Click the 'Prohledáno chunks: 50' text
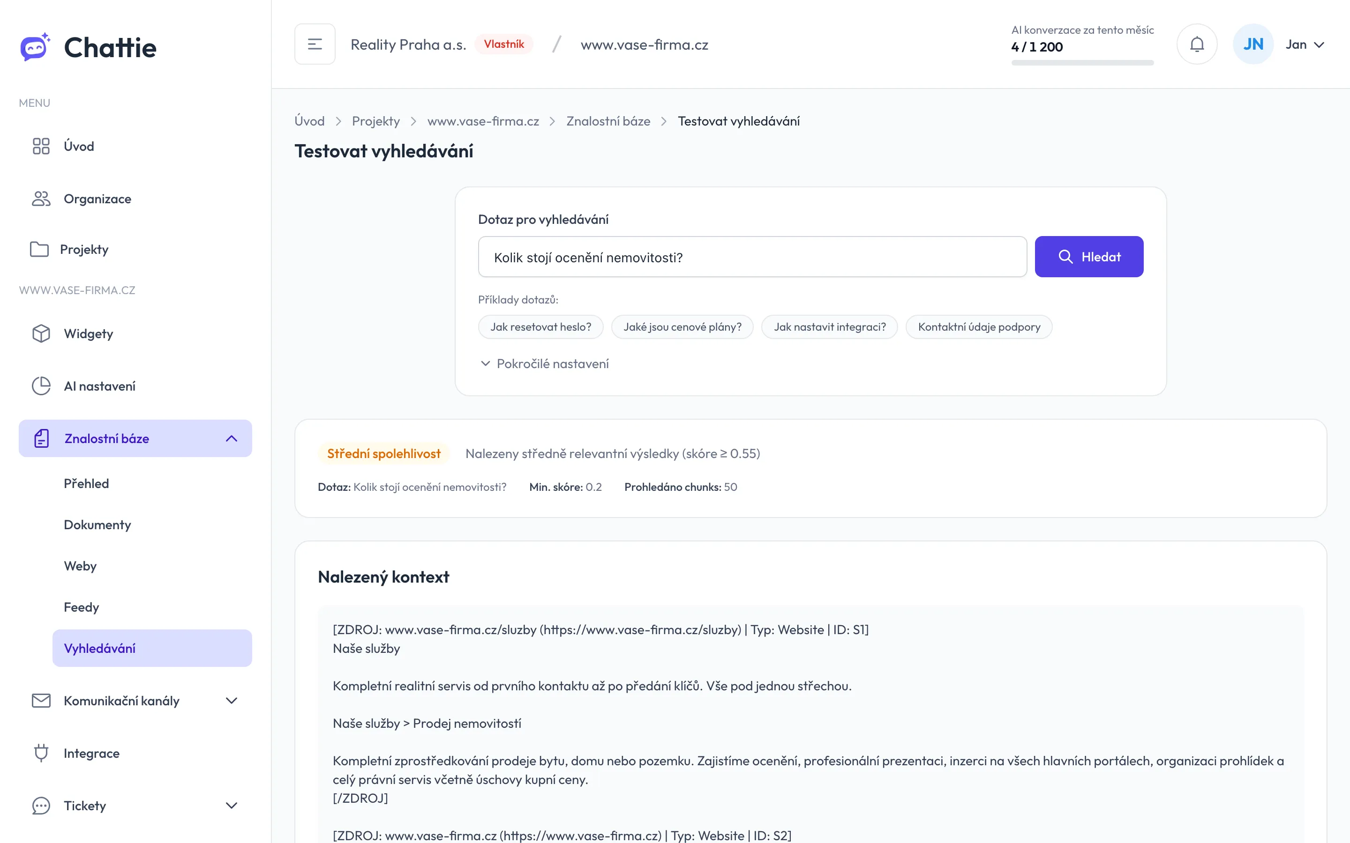The image size is (1350, 843). tap(681, 487)
